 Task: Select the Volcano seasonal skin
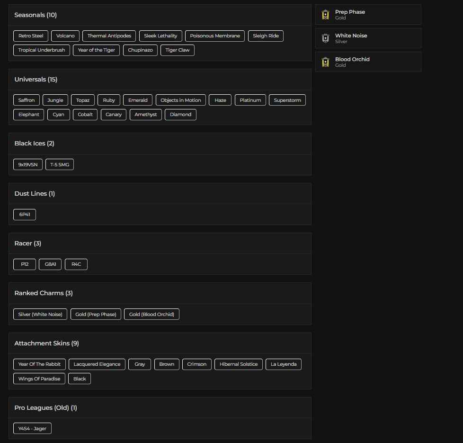point(65,36)
